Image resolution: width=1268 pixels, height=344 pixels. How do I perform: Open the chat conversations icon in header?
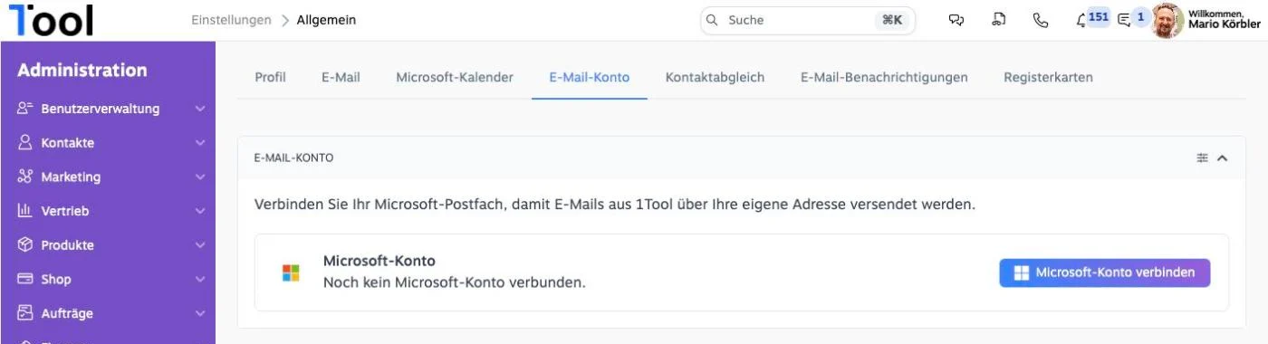[956, 20]
